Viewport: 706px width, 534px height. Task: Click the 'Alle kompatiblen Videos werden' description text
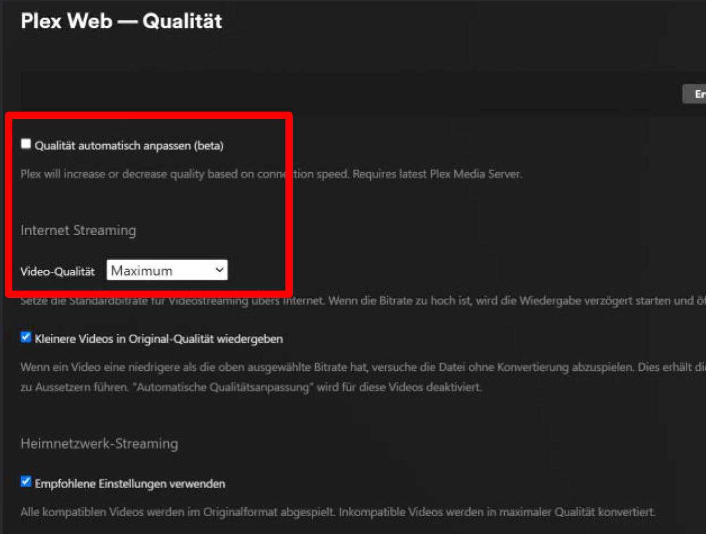[x=336, y=512]
